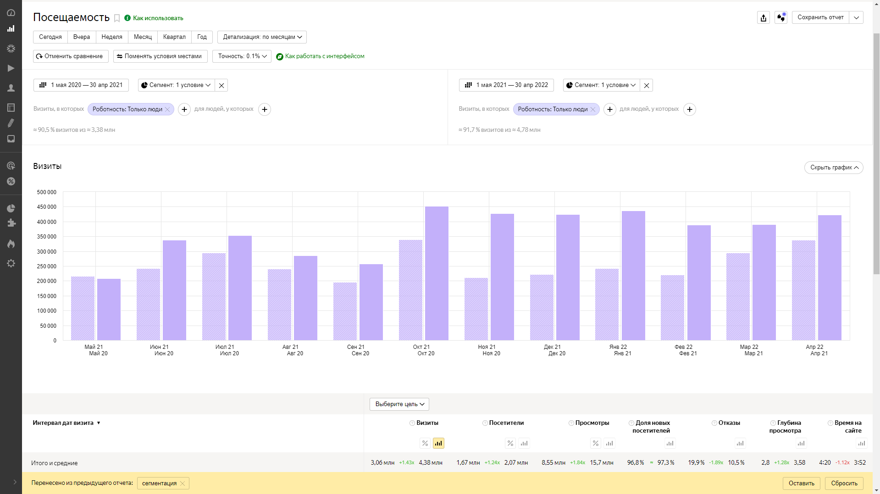This screenshot has width=880, height=494.
Task: Remove right Роботность: Только люди filter chip
Action: pos(593,109)
